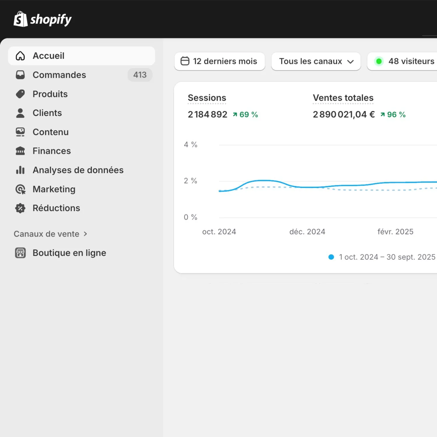Select the Sessions metric heading
Screen dimensions: 437x437
click(x=207, y=98)
